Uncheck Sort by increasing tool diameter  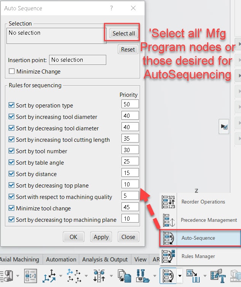11,116
